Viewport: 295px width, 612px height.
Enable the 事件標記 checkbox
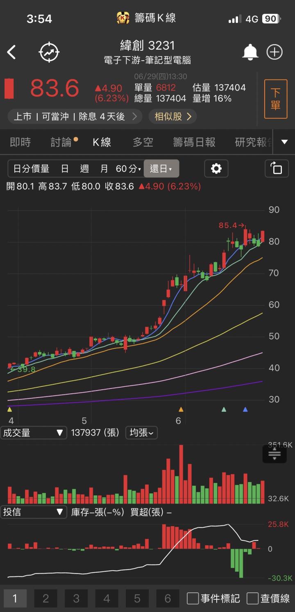193,598
